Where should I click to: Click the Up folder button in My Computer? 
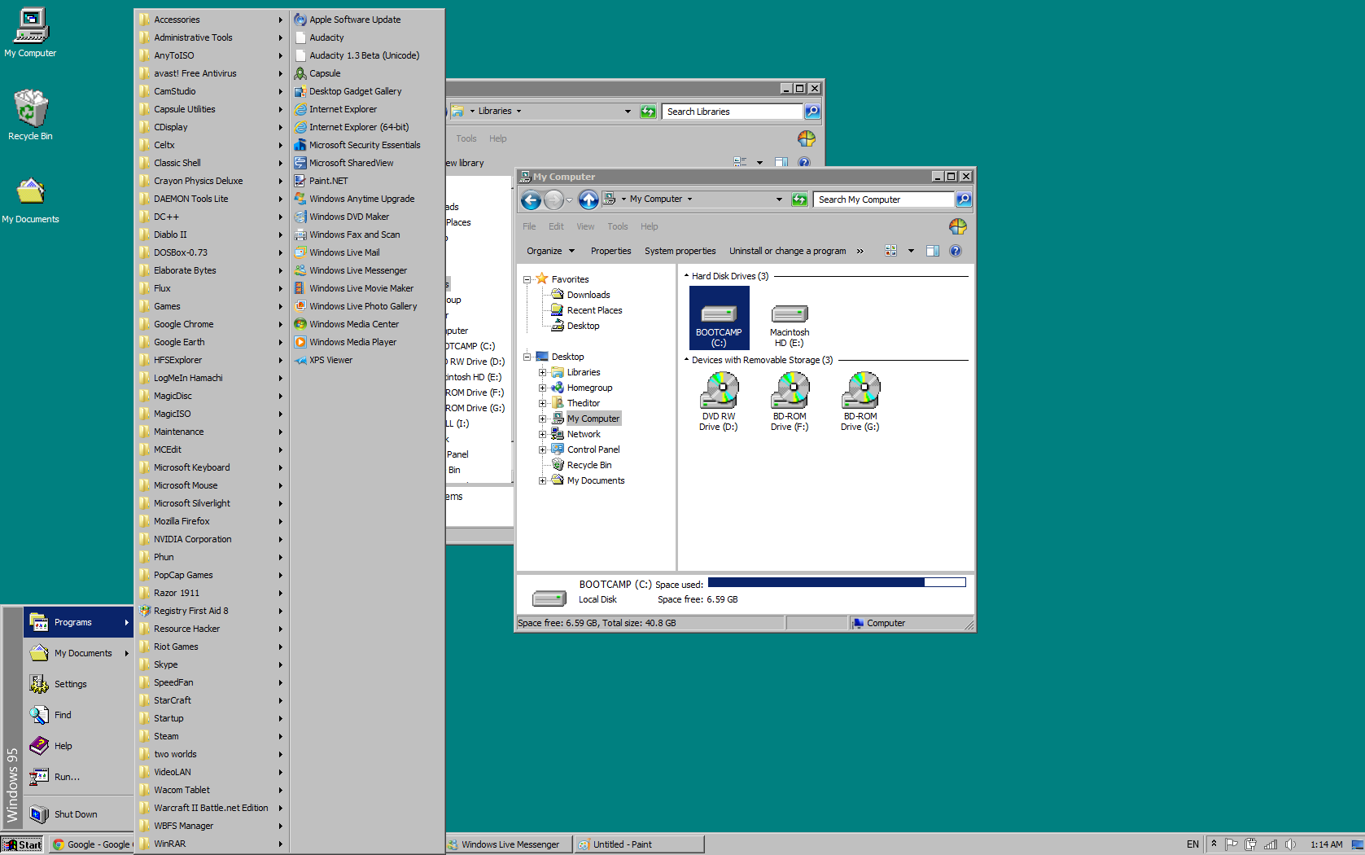coord(588,199)
